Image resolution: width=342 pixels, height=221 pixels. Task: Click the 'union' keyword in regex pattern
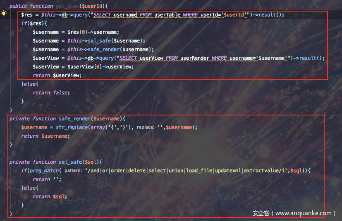176,171
